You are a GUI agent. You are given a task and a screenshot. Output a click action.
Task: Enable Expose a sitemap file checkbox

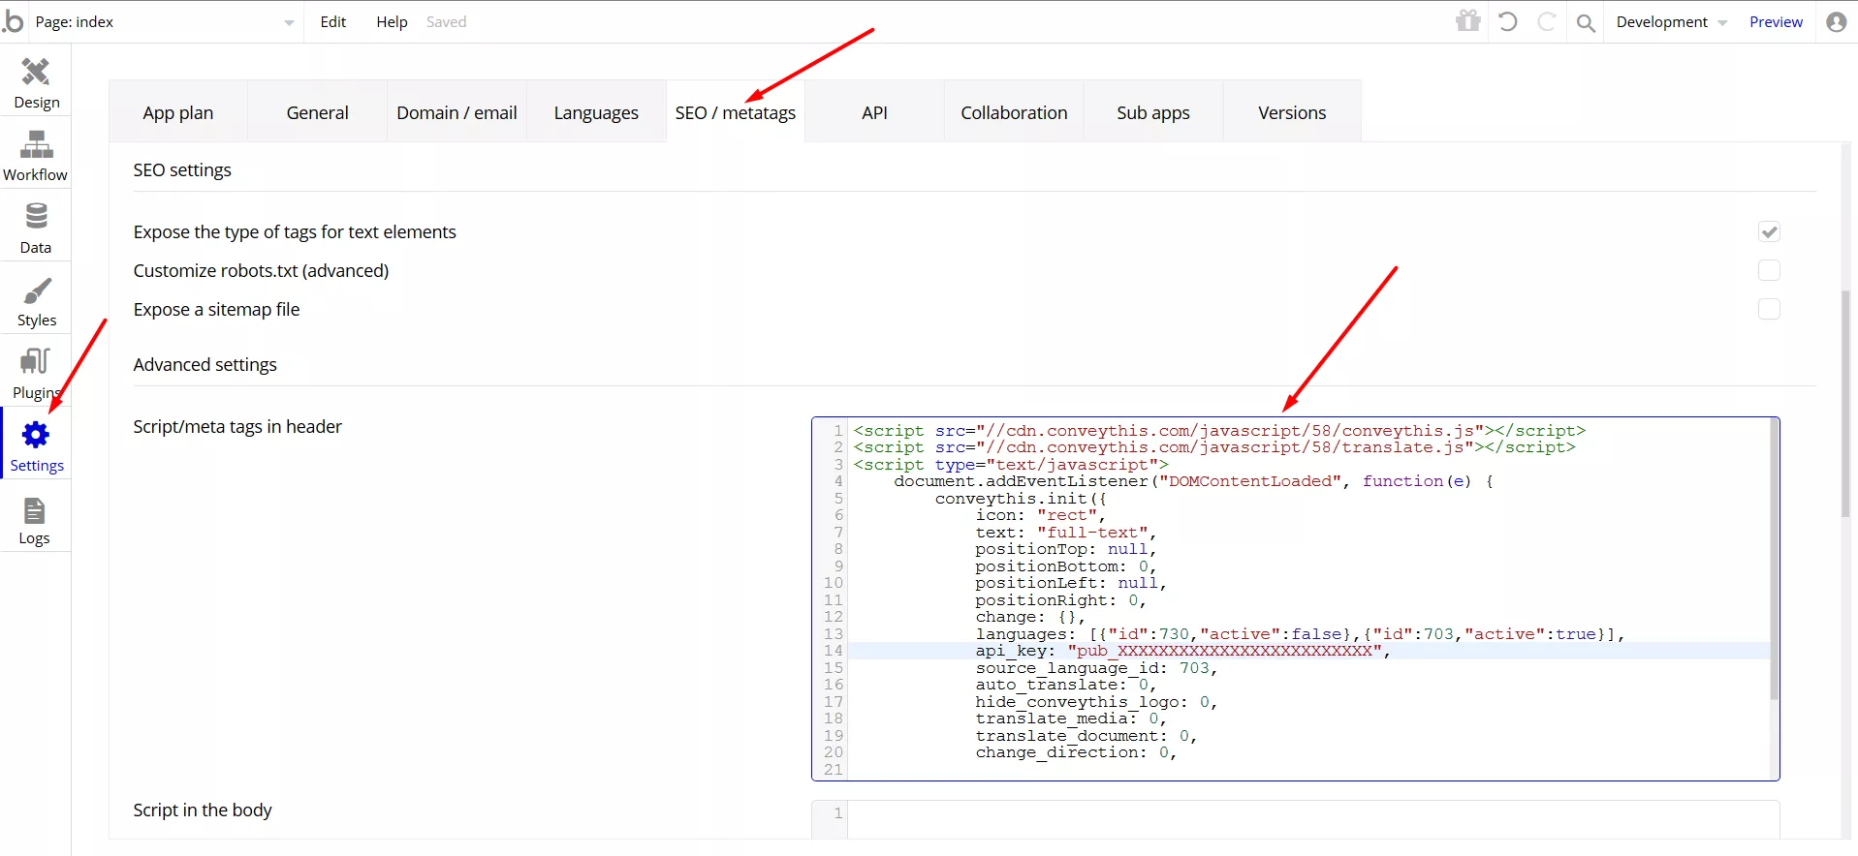(1769, 309)
